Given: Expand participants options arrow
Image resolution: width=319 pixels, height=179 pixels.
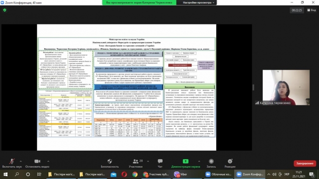Looking at the screenshot, I should pyautogui.click(x=148, y=161).
